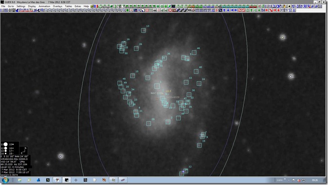The height and width of the screenshot is (185, 328).
Task: Open the Settings menu
Action: pyautogui.click(x=21, y=6)
